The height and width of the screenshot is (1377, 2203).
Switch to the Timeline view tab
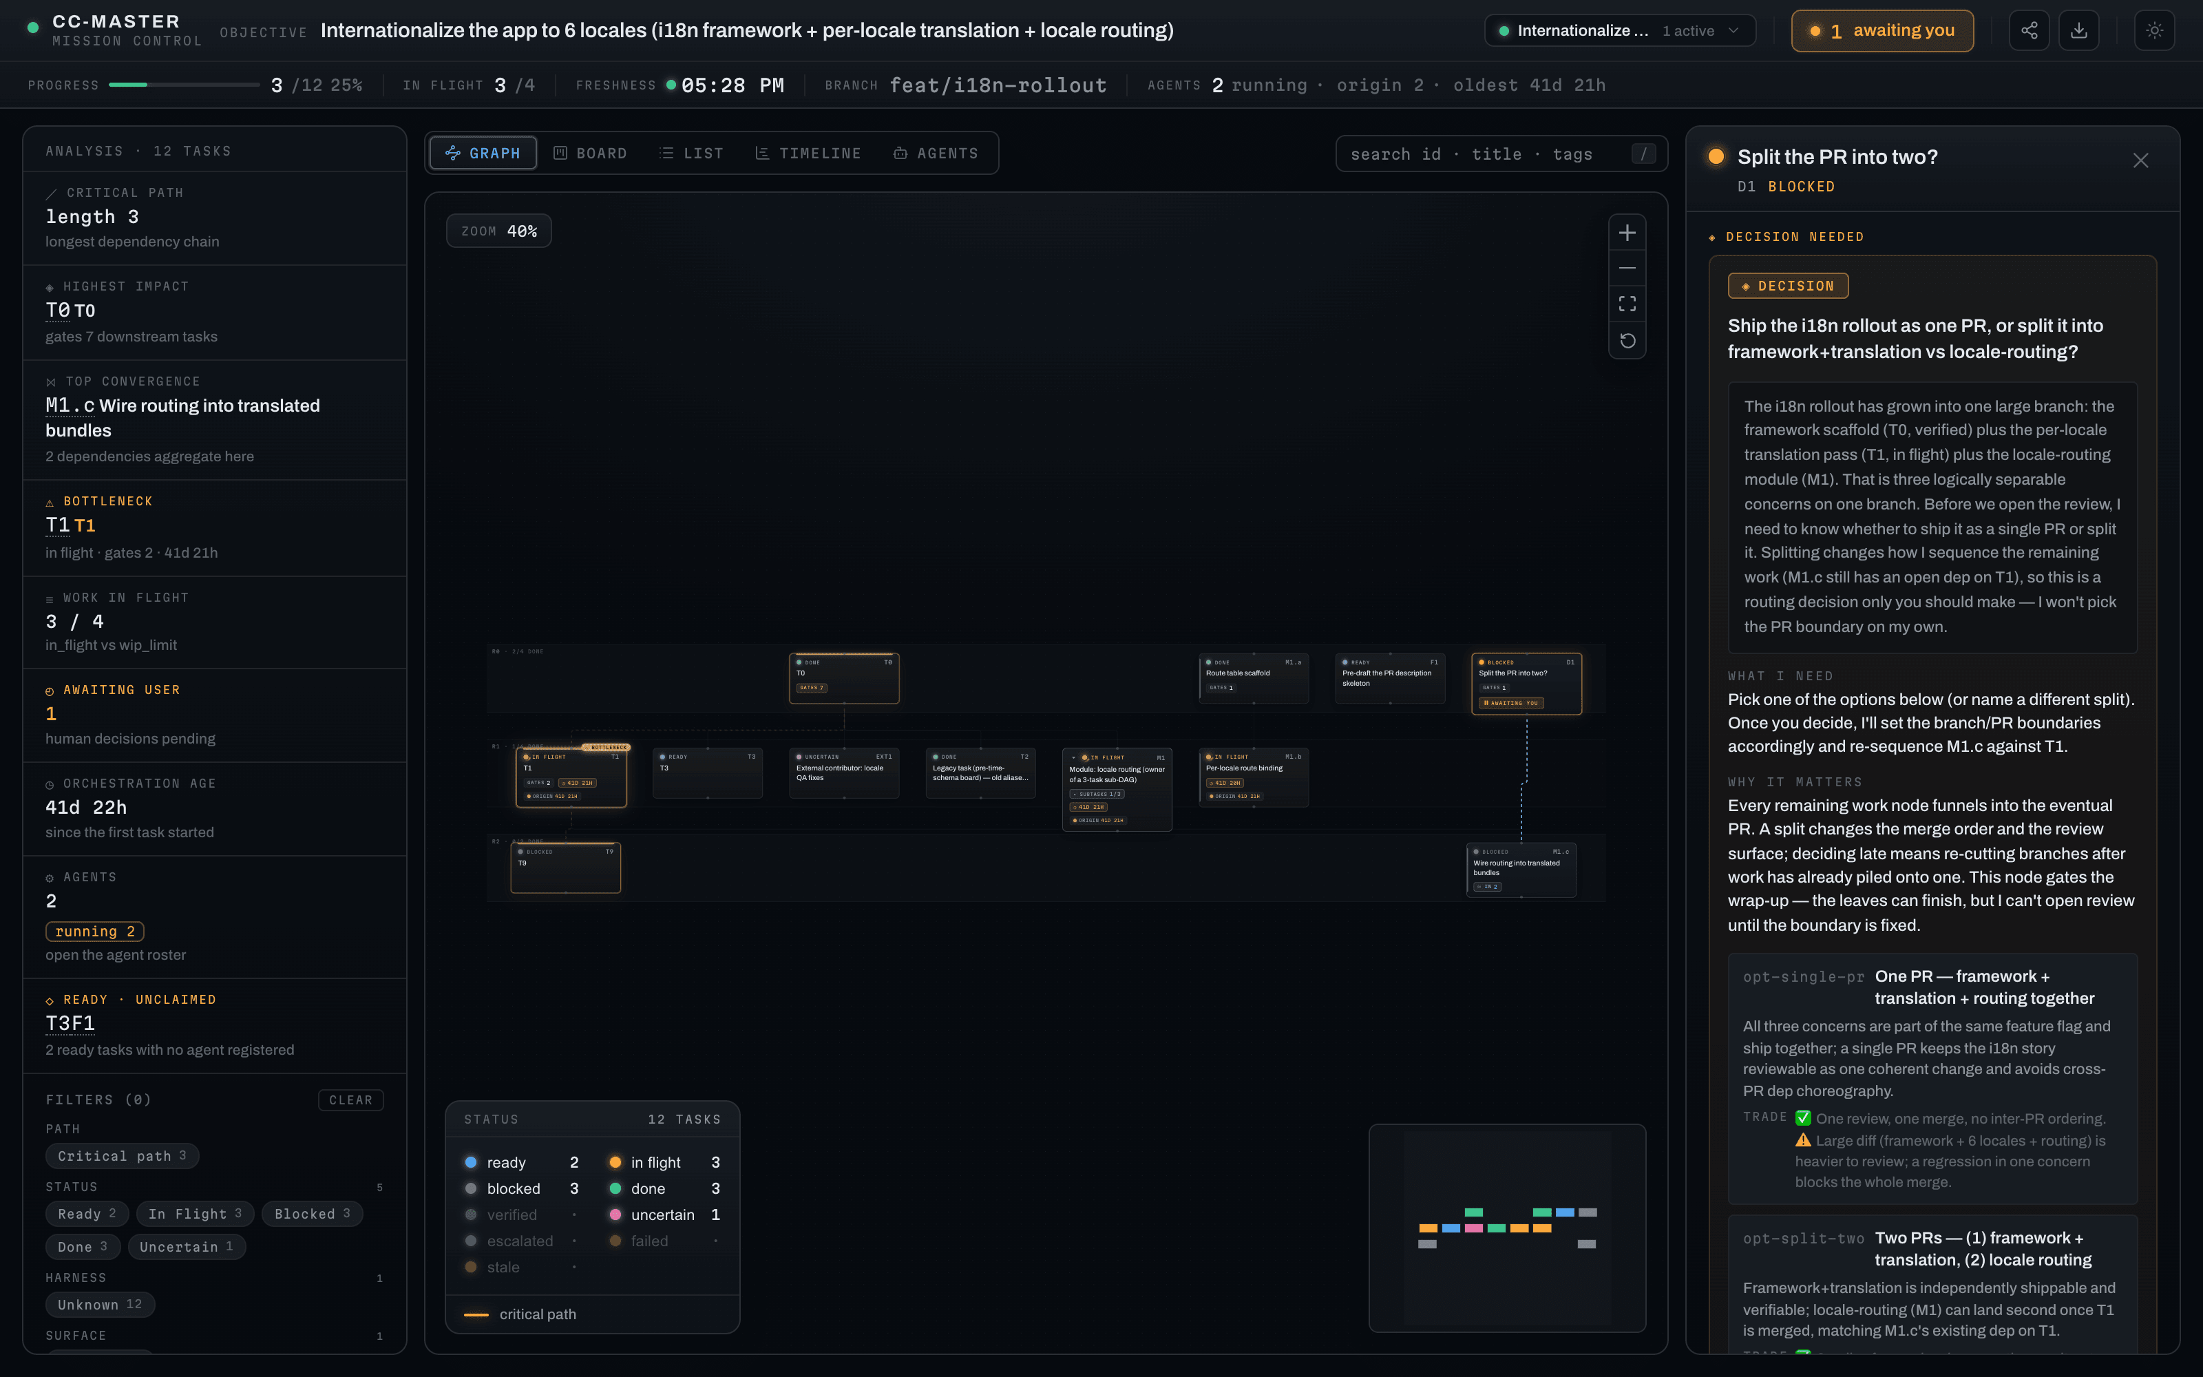(808, 153)
